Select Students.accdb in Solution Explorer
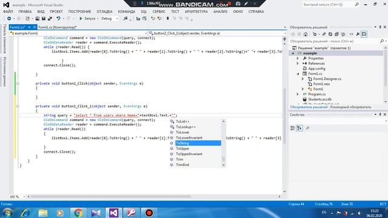 point(319,99)
